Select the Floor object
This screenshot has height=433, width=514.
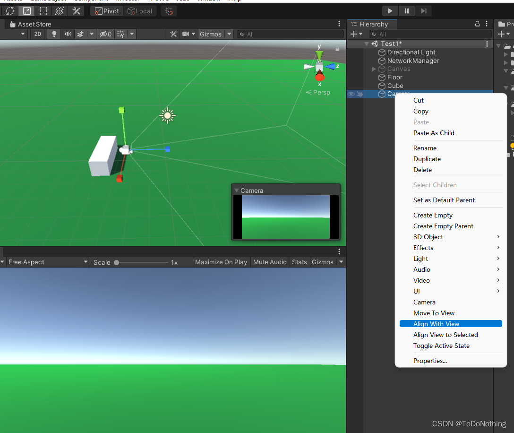click(x=394, y=78)
